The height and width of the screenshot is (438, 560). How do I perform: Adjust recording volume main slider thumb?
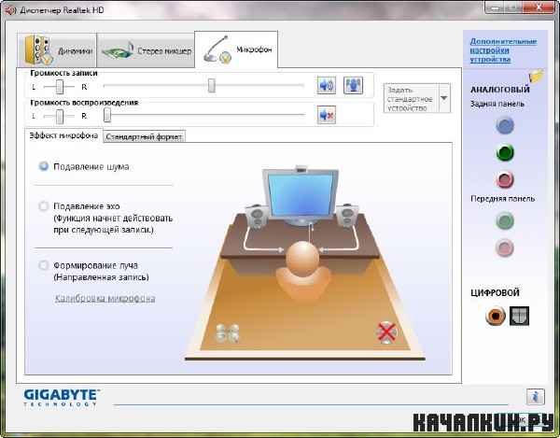pyautogui.click(x=212, y=86)
